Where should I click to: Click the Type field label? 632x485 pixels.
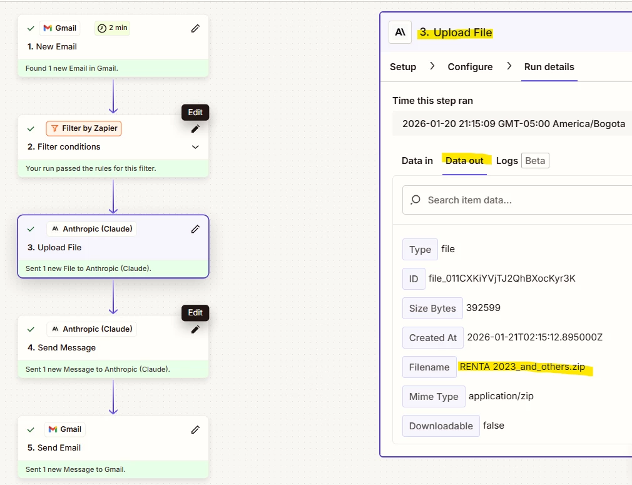[x=420, y=250]
